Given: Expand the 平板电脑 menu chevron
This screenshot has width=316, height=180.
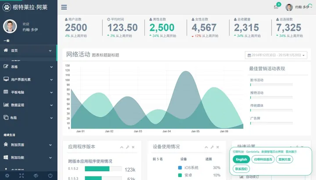Looking at the screenshot, I should 51,93.
